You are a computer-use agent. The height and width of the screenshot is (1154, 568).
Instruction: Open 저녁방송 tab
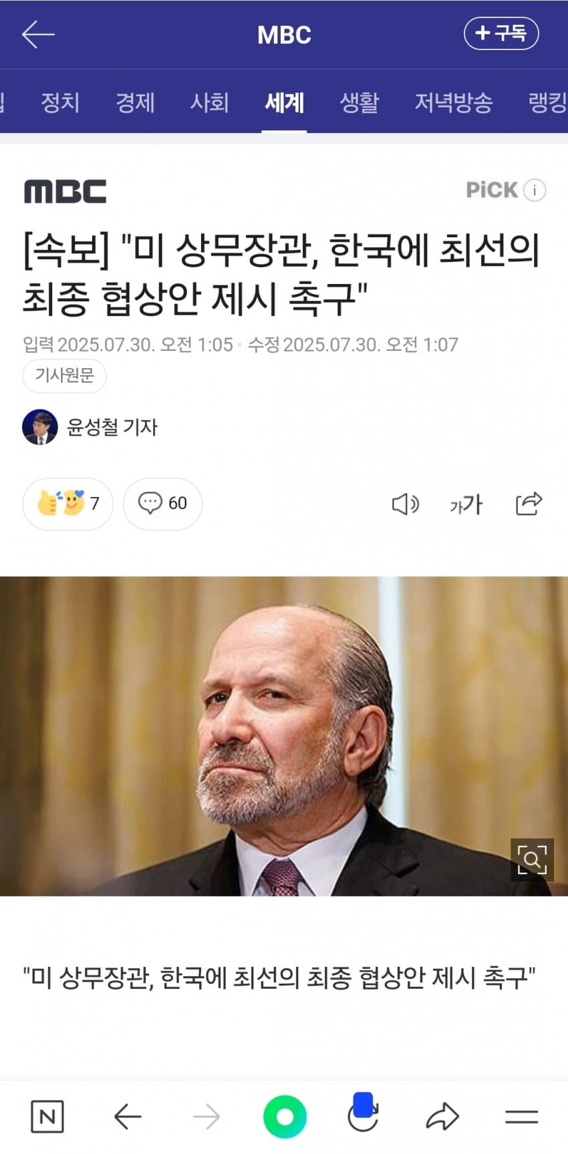tap(454, 102)
